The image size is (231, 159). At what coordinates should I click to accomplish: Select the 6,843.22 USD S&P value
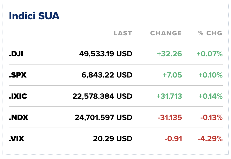tap(109, 75)
